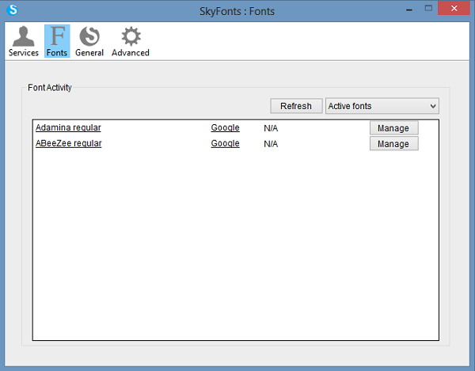Click Google link for ABeeZee regular
The height and width of the screenshot is (371, 475).
(225, 143)
